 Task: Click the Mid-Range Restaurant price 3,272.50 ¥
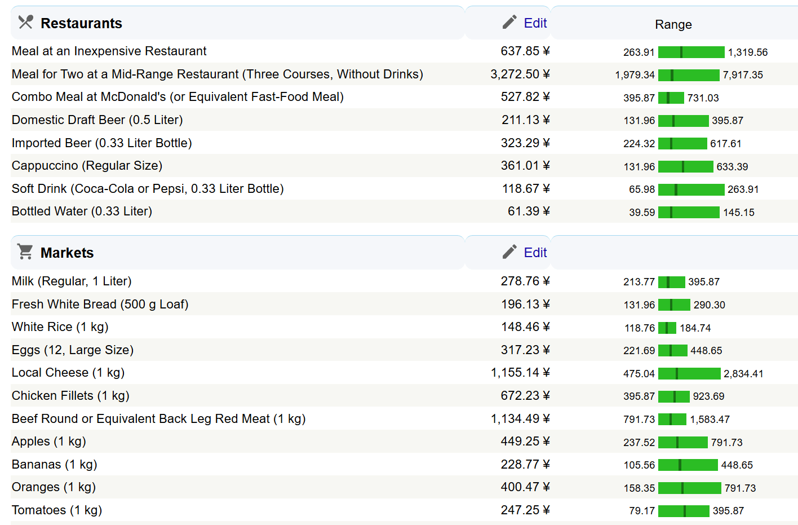tap(520, 74)
